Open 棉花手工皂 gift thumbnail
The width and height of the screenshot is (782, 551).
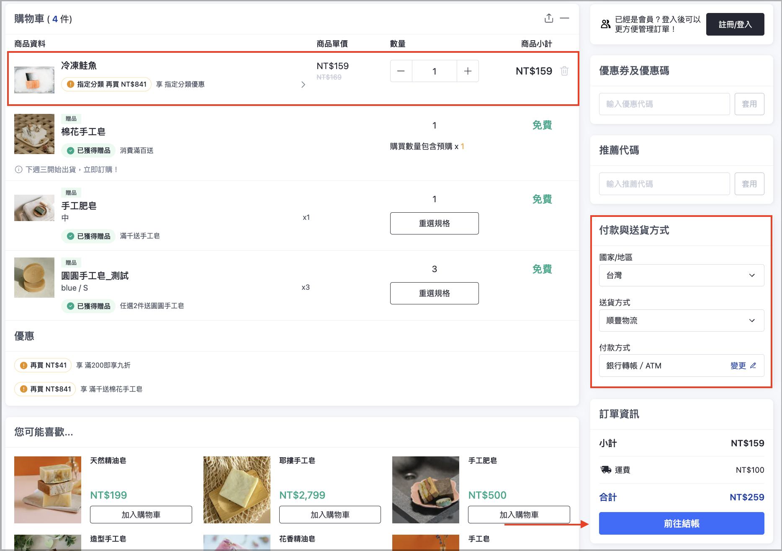pos(34,134)
